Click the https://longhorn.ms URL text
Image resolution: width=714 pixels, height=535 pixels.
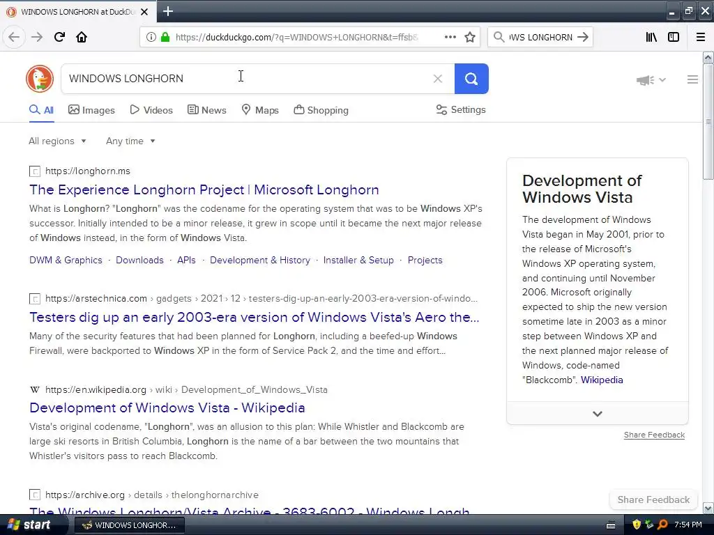[x=88, y=171]
